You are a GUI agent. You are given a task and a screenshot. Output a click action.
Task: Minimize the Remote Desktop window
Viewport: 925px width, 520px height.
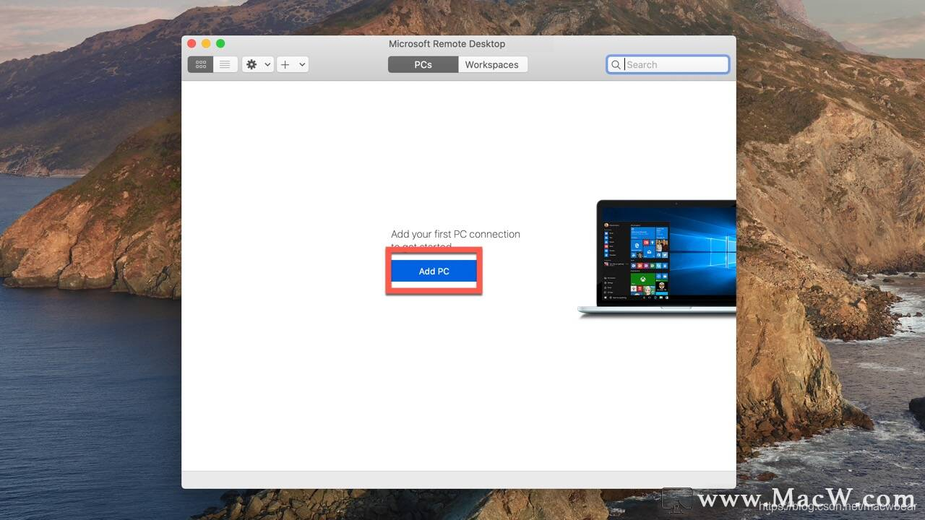(x=206, y=43)
